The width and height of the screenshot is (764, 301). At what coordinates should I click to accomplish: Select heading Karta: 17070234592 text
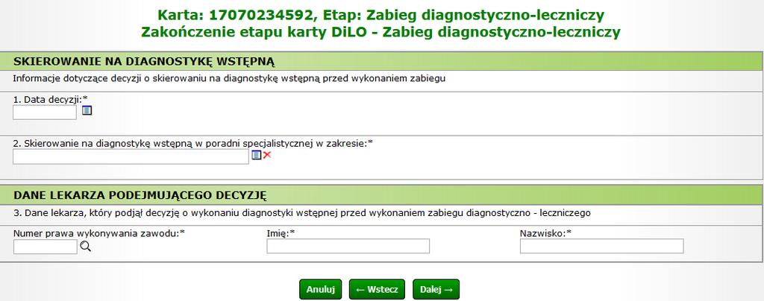tap(238, 15)
